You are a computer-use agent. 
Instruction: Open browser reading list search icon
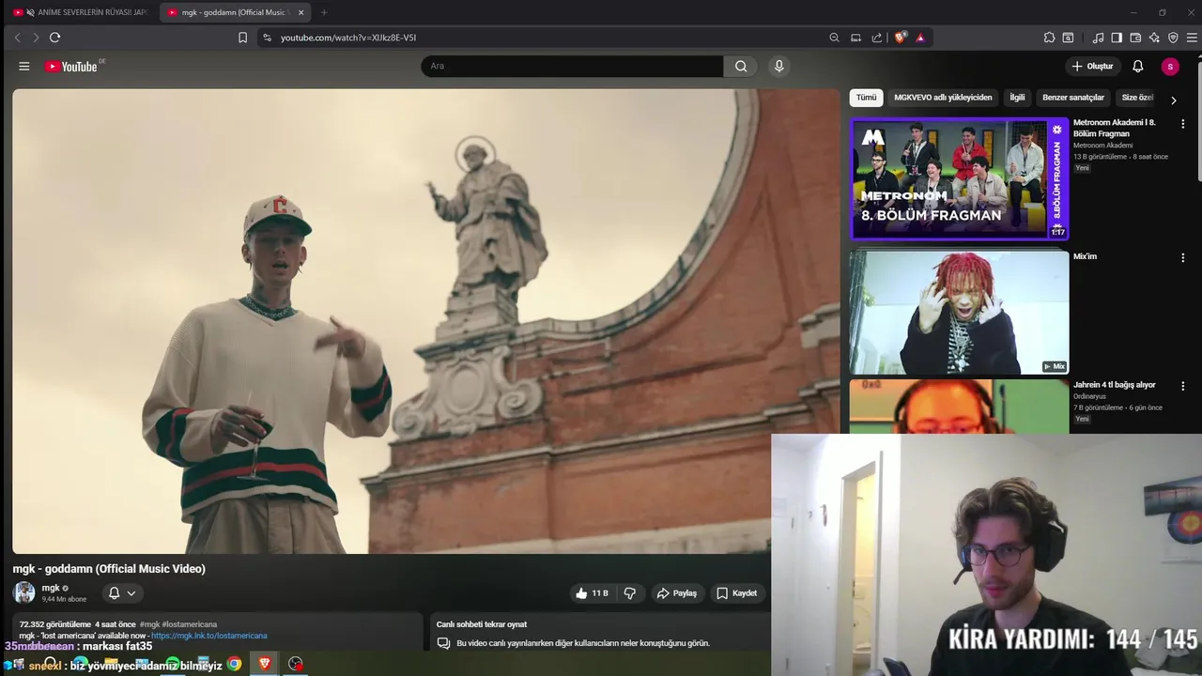pos(1068,38)
